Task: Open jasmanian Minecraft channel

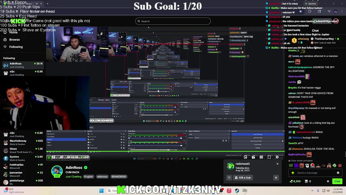Action: click(x=23, y=174)
